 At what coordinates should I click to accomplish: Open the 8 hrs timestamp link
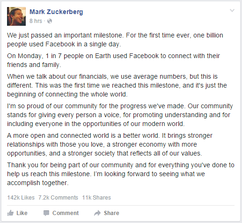click(x=36, y=21)
